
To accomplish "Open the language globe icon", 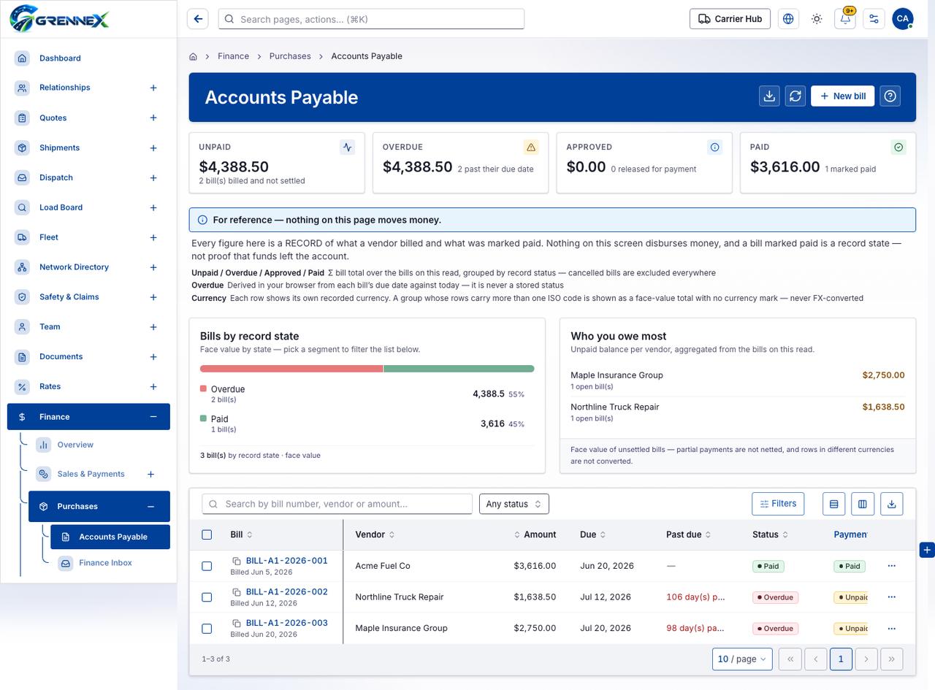I will (x=788, y=19).
